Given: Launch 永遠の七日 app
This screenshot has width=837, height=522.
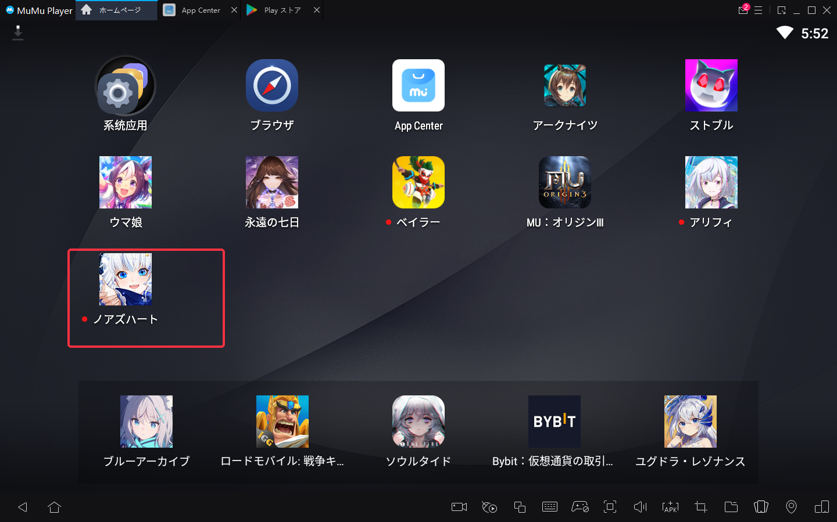Looking at the screenshot, I should click(272, 182).
